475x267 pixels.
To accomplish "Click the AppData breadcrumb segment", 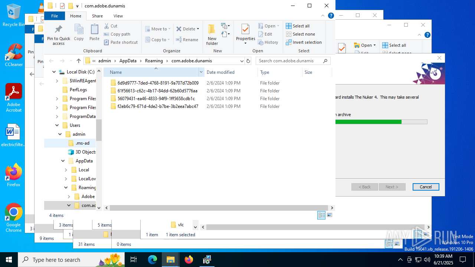I will (128, 61).
